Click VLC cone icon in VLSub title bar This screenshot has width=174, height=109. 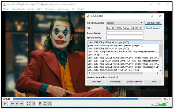(88, 16)
